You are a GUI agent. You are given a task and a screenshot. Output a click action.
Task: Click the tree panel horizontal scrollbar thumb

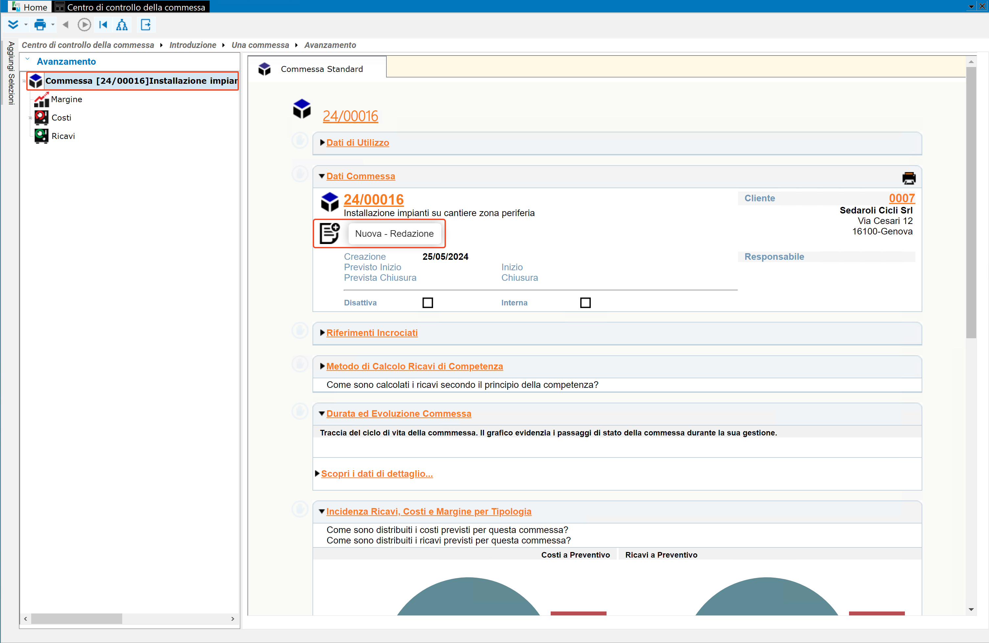(77, 619)
